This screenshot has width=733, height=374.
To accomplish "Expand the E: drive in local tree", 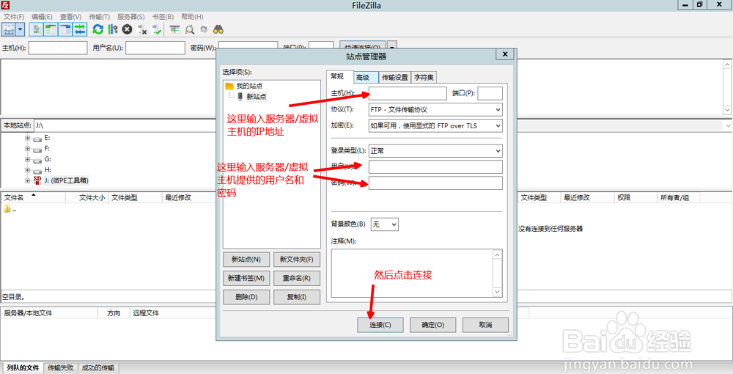I will pyautogui.click(x=28, y=138).
